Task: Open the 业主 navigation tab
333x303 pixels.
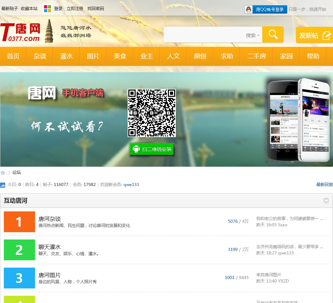Action: tap(146, 56)
